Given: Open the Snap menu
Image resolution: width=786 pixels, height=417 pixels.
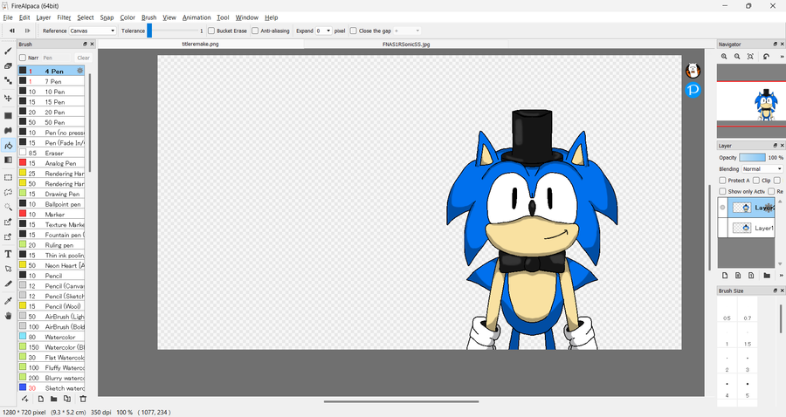Looking at the screenshot, I should click(107, 17).
